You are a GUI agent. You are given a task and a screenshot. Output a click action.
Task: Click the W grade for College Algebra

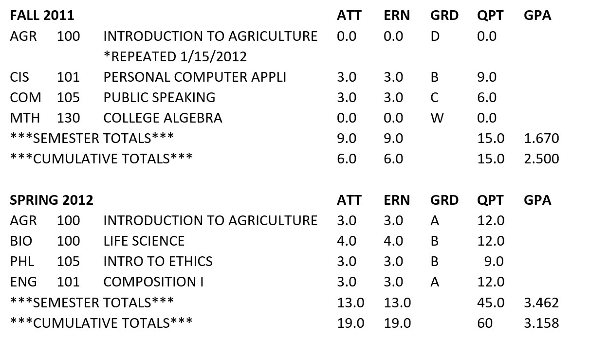(437, 118)
